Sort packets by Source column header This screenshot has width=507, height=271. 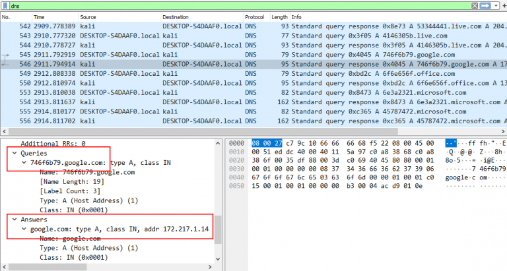pyautogui.click(x=88, y=16)
